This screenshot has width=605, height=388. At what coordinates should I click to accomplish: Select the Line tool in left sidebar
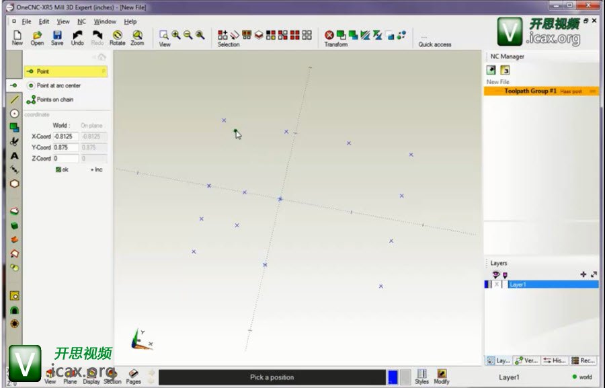point(14,100)
